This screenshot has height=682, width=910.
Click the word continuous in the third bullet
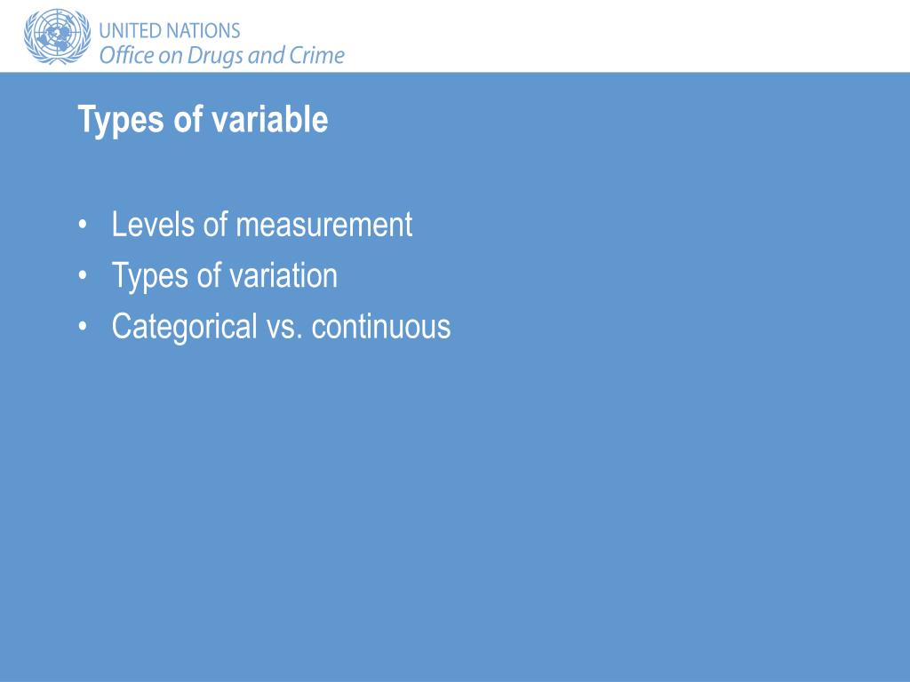tap(380, 327)
